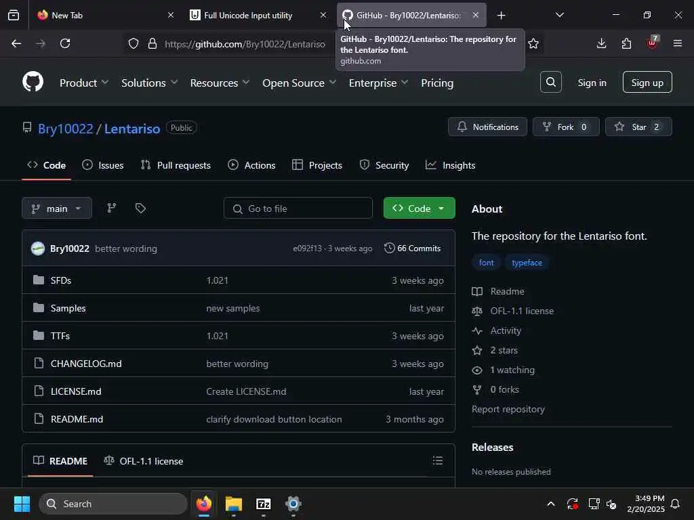Click the notification bell in the system tray

tap(675, 504)
